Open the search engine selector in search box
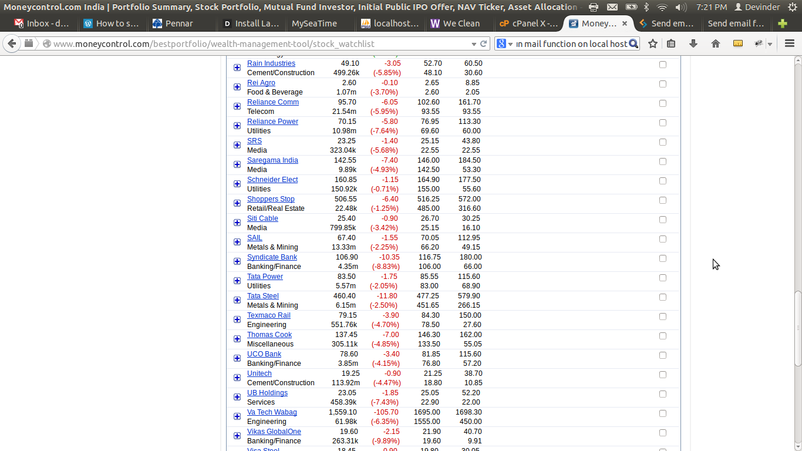 coord(504,43)
